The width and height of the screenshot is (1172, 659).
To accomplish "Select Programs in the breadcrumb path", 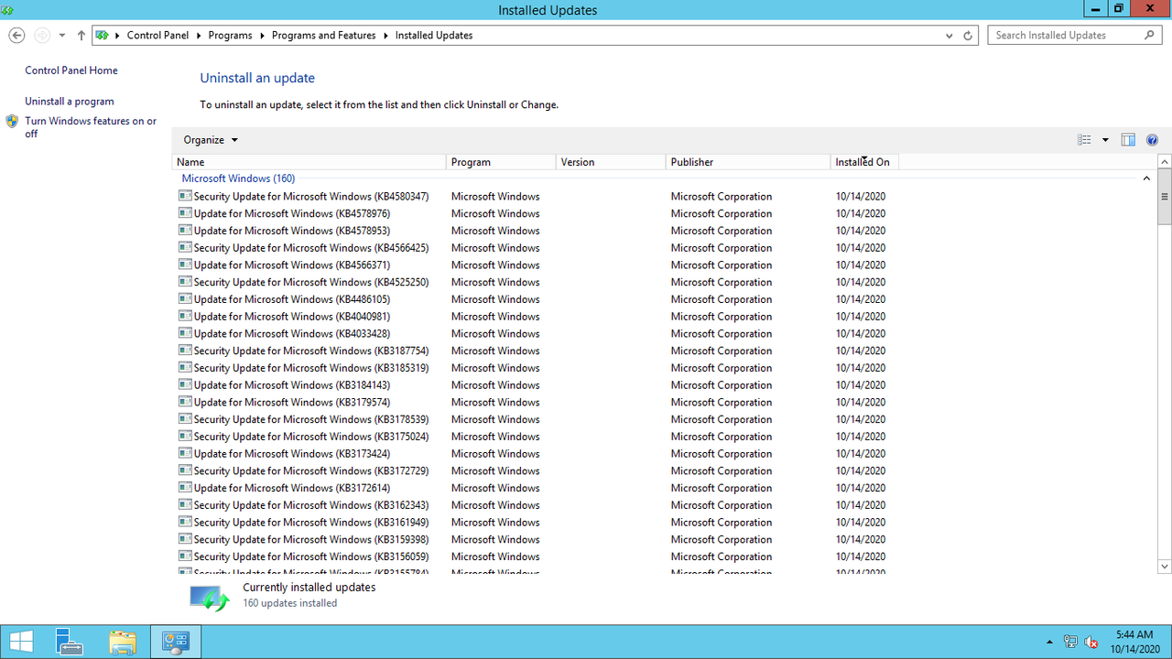I will [230, 35].
